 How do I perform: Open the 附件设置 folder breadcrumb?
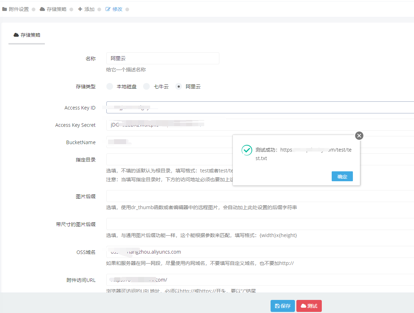point(16,9)
